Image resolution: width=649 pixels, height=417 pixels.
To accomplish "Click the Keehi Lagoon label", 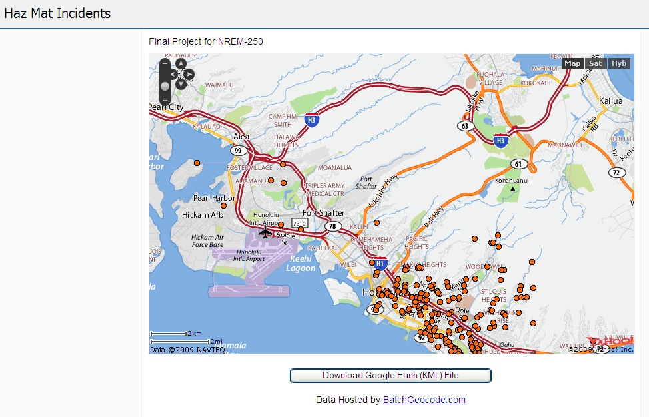I will 301,264.
